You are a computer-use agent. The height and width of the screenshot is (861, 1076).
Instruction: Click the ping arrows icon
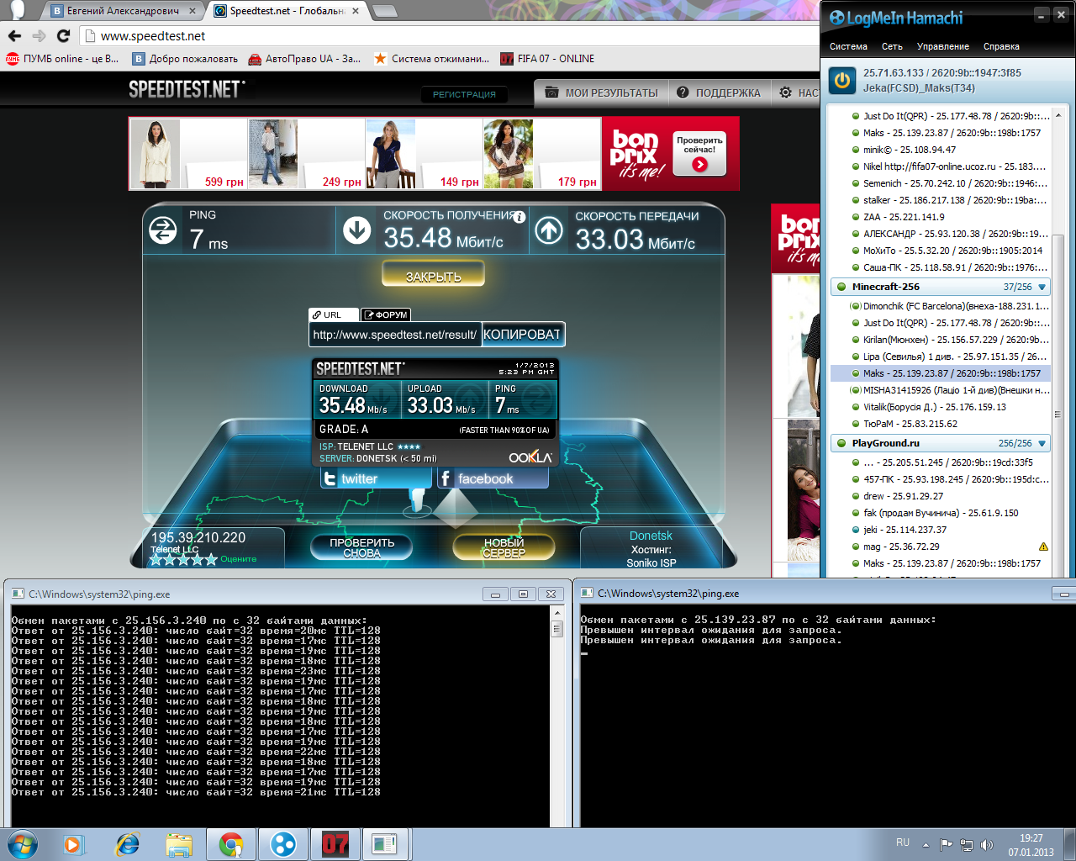click(163, 230)
